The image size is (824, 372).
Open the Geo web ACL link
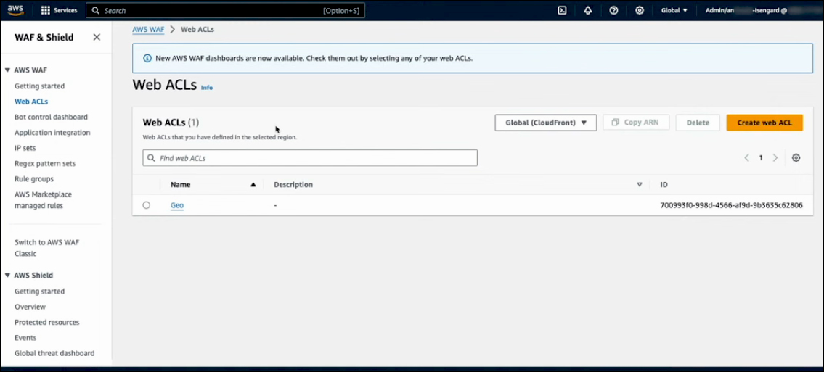[177, 205]
